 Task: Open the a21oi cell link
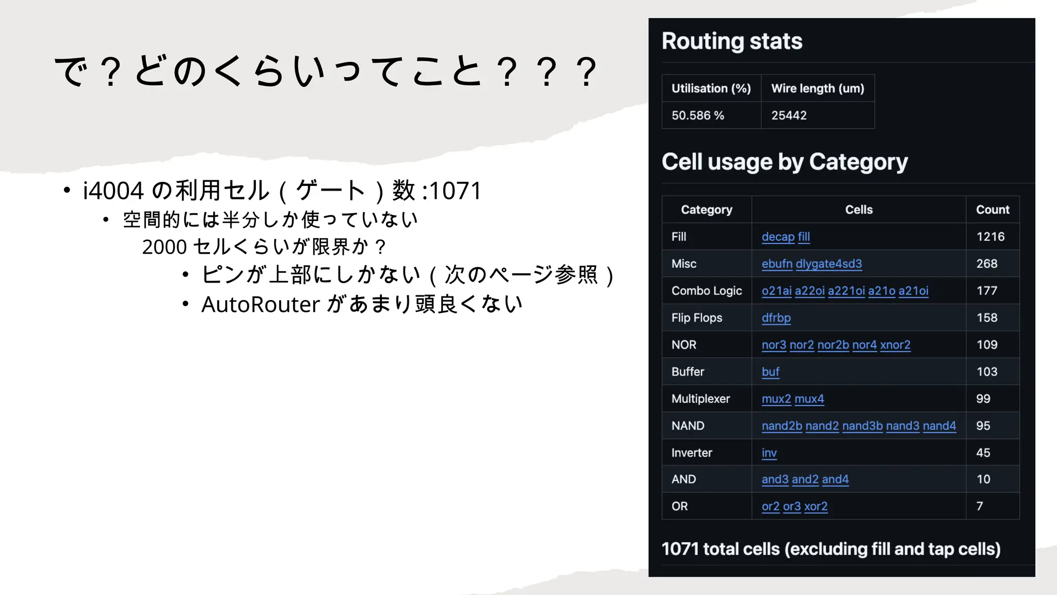914,291
